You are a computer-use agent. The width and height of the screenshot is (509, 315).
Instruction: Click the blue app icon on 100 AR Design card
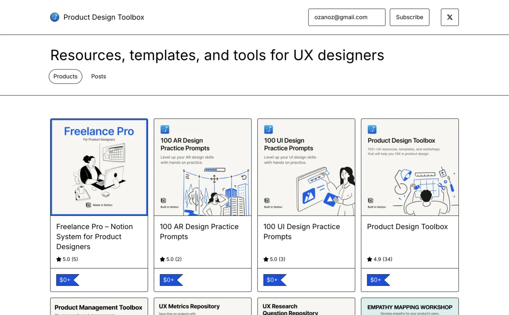point(165,129)
